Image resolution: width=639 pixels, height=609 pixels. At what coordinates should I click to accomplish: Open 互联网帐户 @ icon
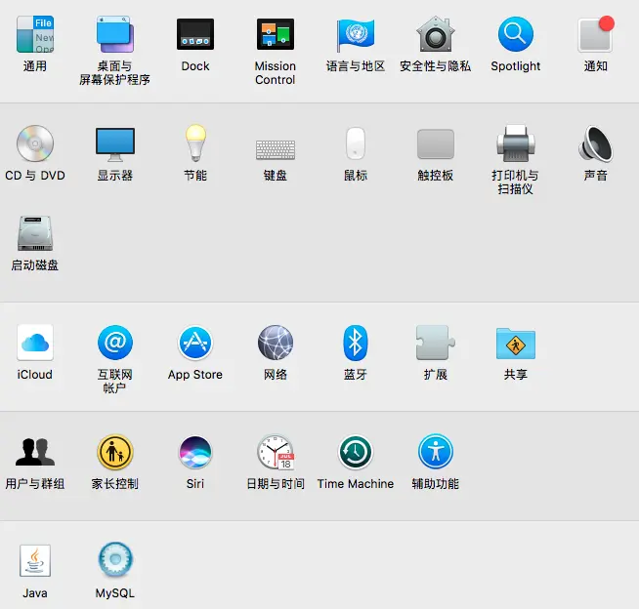pos(115,343)
